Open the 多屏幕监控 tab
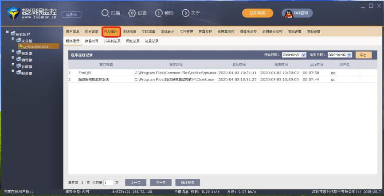 (x=226, y=31)
